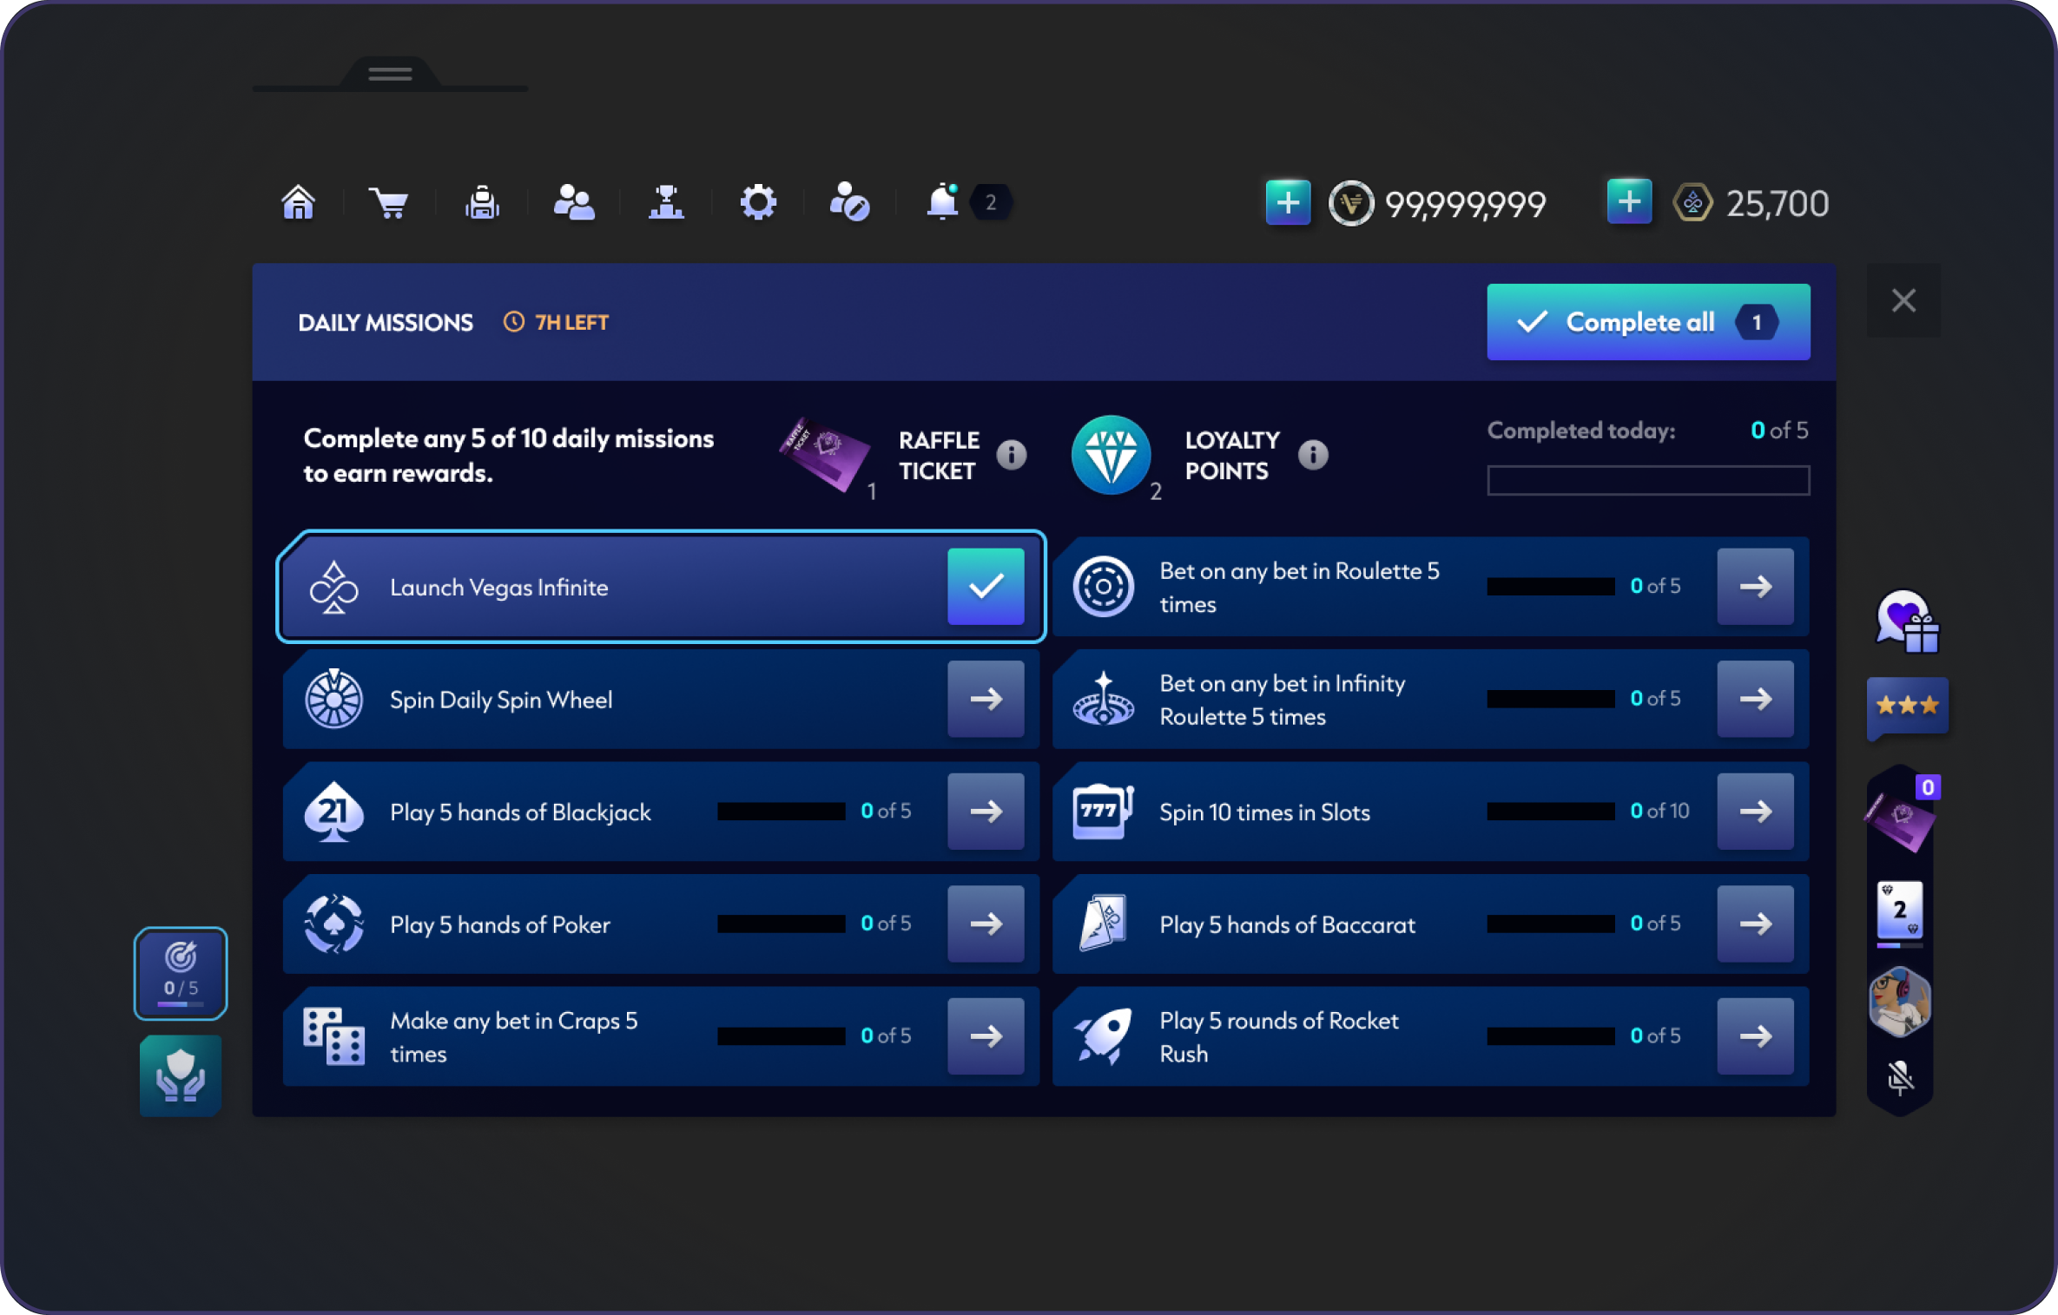Open the player avatar portrait
The width and height of the screenshot is (2058, 1315).
(1900, 1002)
